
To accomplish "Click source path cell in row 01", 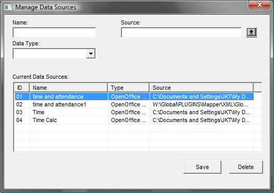I will pos(202,96).
